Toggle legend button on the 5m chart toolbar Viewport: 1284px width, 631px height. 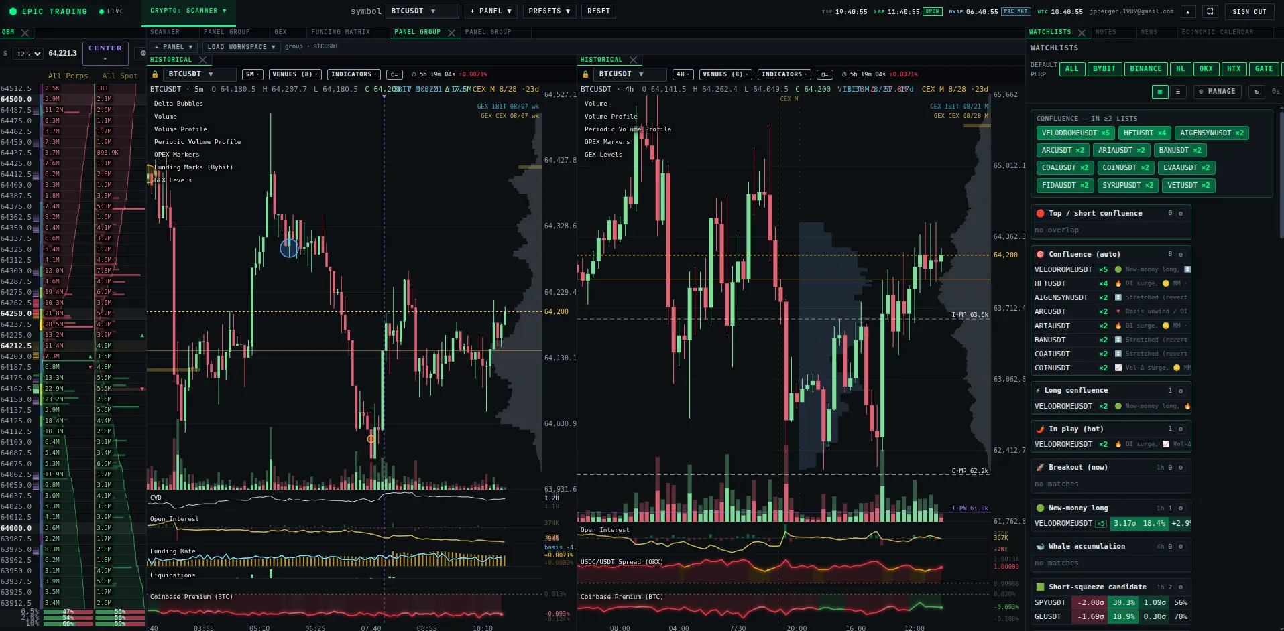click(394, 74)
